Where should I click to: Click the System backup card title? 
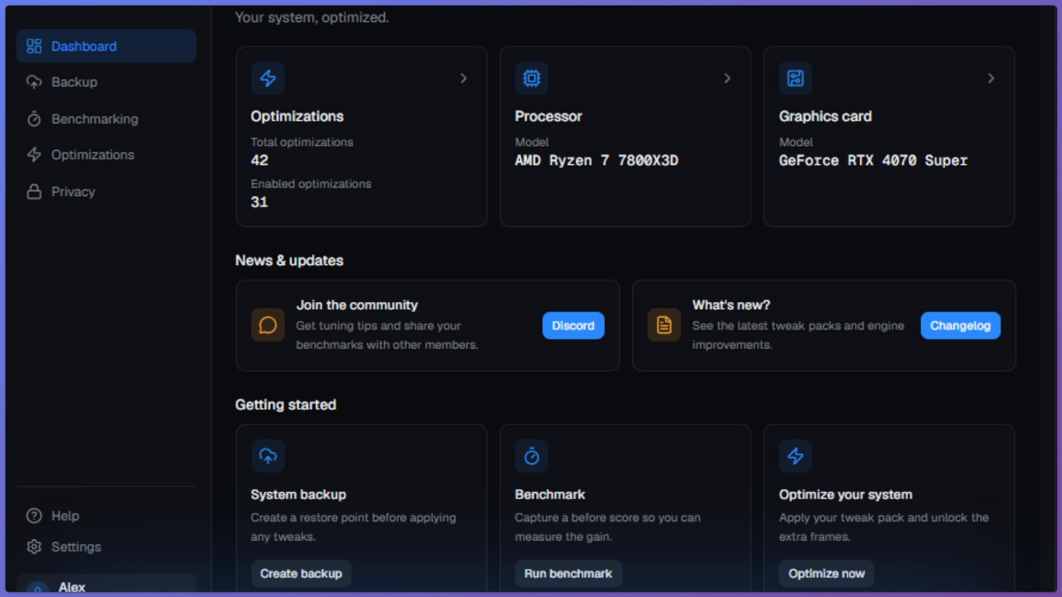coord(298,495)
